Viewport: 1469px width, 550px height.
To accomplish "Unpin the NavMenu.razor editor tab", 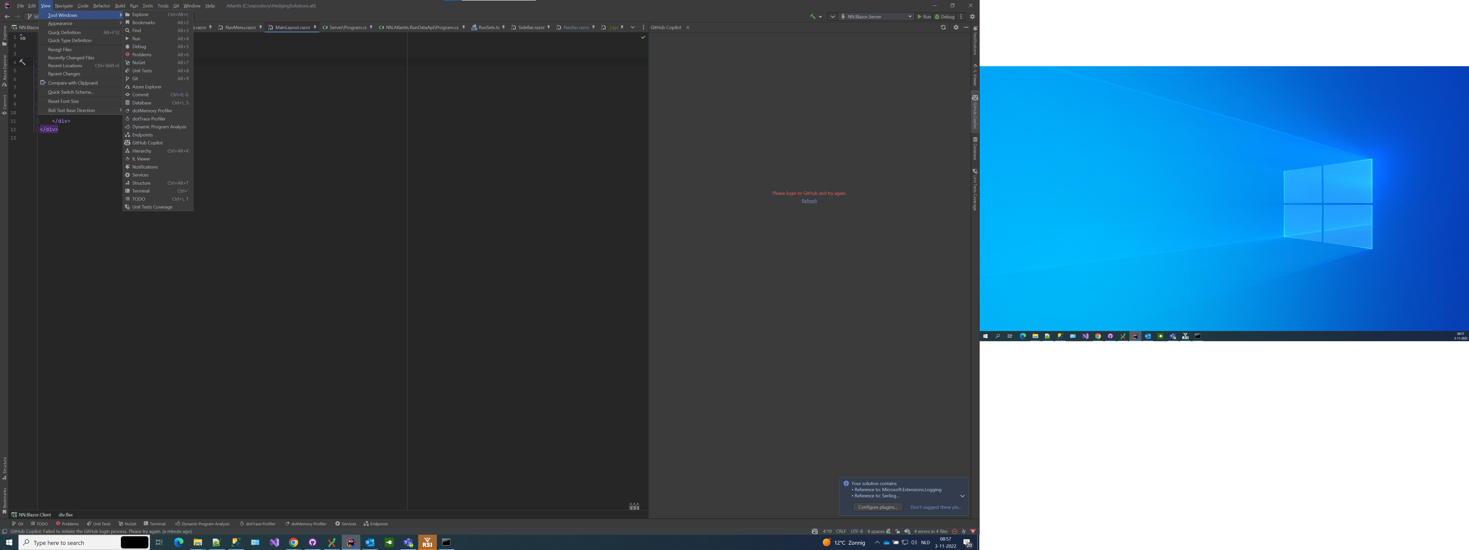I will click(261, 27).
